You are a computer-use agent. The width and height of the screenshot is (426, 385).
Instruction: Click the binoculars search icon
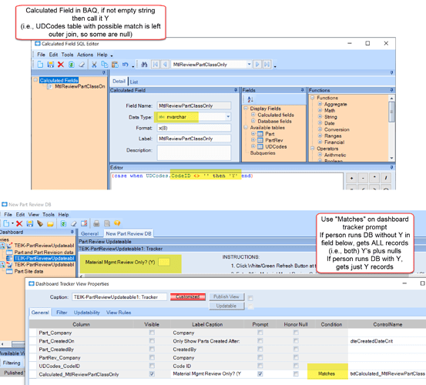pyautogui.click(x=144, y=65)
